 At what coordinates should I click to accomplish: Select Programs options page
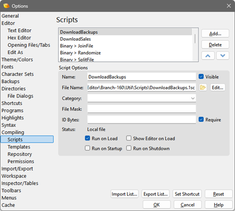(x=12, y=111)
